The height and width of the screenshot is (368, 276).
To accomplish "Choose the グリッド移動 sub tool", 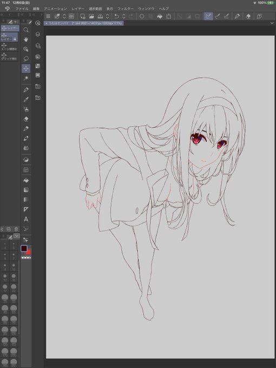I will (9, 57).
